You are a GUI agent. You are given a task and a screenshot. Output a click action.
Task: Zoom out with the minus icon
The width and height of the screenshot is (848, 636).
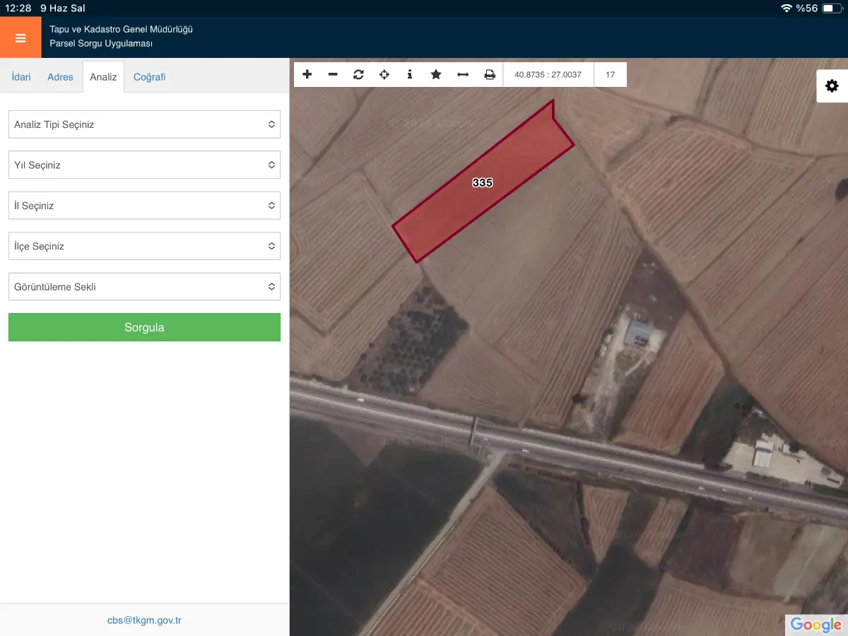[x=333, y=74]
